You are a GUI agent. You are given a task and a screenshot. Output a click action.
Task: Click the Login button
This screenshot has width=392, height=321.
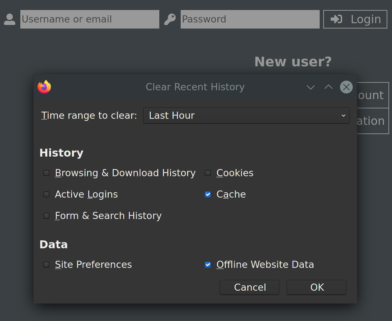(355, 19)
